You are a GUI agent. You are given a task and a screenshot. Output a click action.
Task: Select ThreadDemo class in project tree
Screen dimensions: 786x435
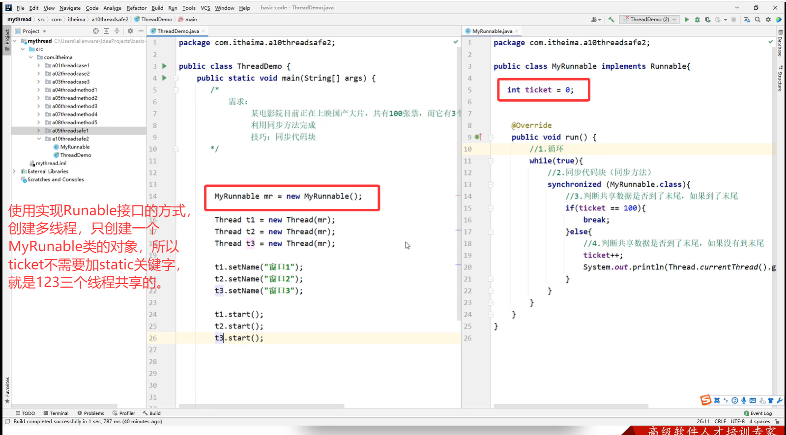click(72, 155)
